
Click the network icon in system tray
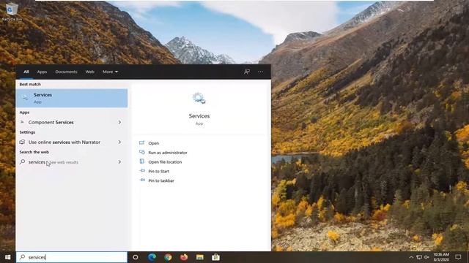point(419,257)
